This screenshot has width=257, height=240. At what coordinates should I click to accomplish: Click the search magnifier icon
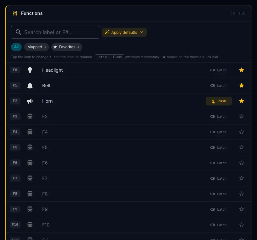tap(18, 32)
